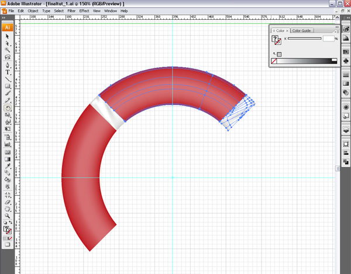Screen dimensions: 351x274
Task: Select the Crop Area tool
Action: [8, 195]
